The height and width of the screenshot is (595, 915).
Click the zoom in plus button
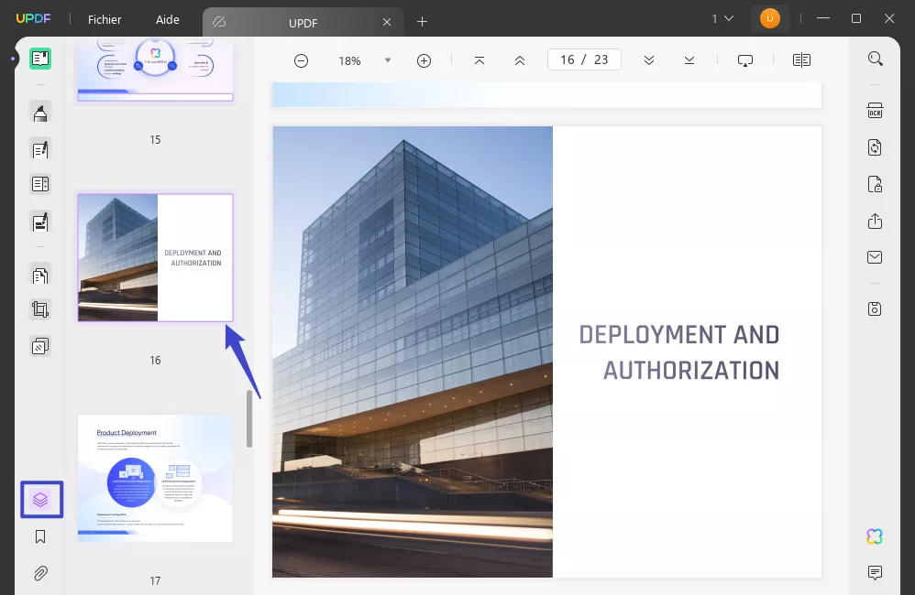click(x=424, y=60)
